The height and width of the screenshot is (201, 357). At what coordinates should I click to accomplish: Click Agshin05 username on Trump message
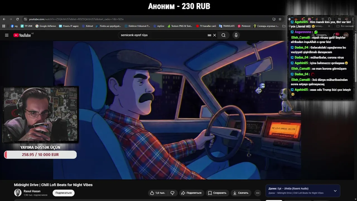(301, 90)
